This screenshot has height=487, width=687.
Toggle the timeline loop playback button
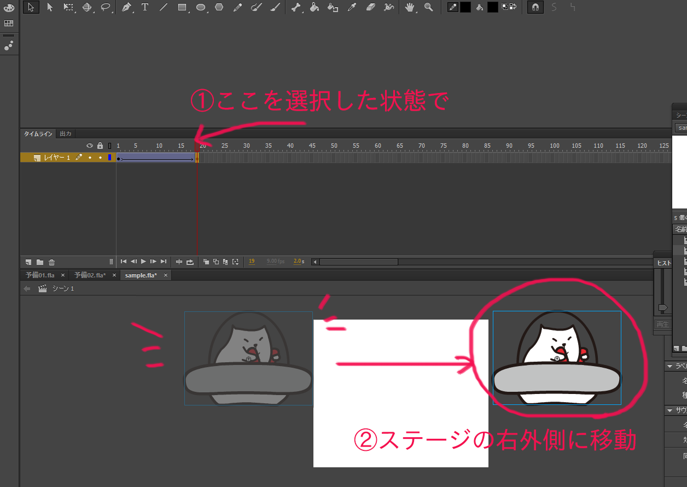(190, 262)
